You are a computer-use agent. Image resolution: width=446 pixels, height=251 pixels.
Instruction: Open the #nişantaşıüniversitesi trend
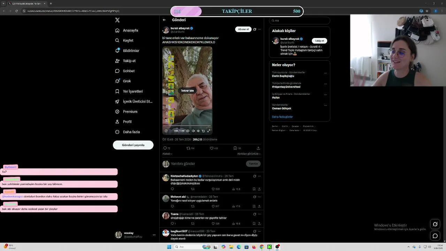286,87
